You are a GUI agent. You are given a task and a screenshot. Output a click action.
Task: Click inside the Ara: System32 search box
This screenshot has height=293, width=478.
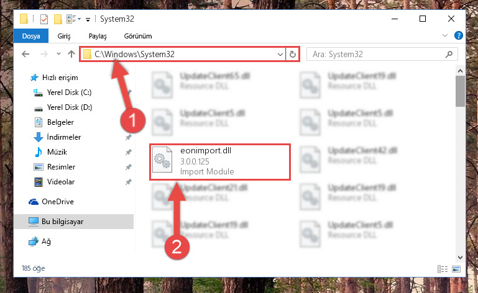pyautogui.click(x=376, y=54)
